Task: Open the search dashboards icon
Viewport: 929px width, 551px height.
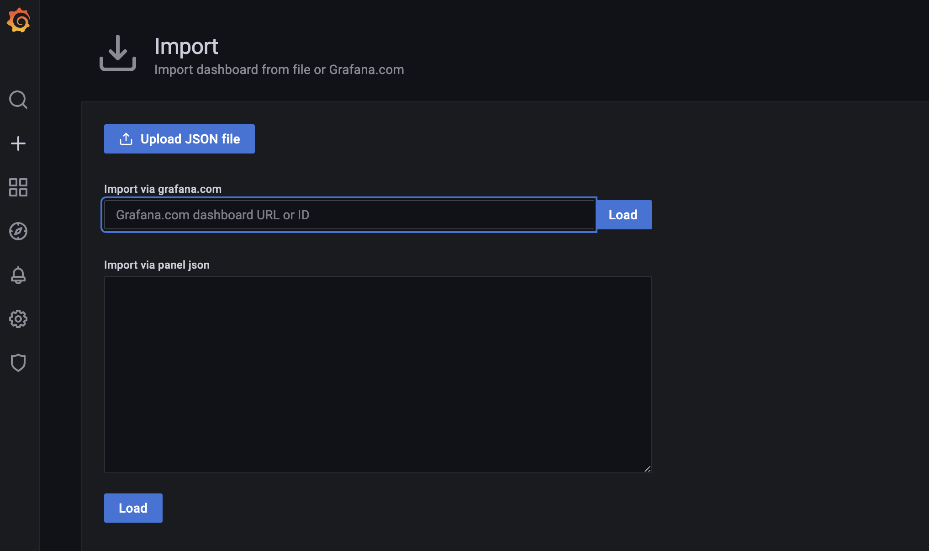Action: 18,100
